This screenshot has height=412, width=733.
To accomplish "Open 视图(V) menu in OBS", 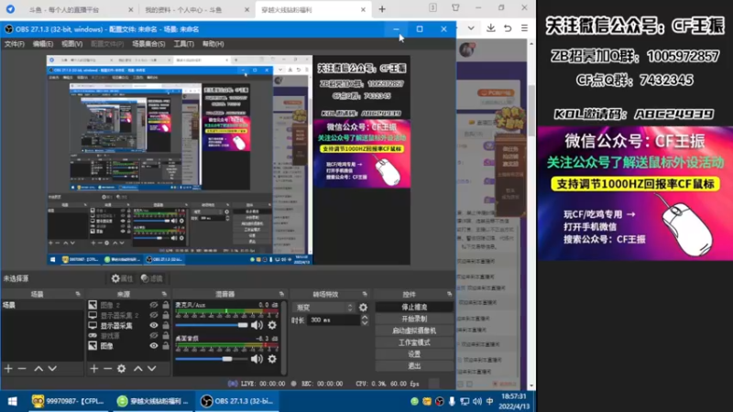I will pyautogui.click(x=72, y=44).
